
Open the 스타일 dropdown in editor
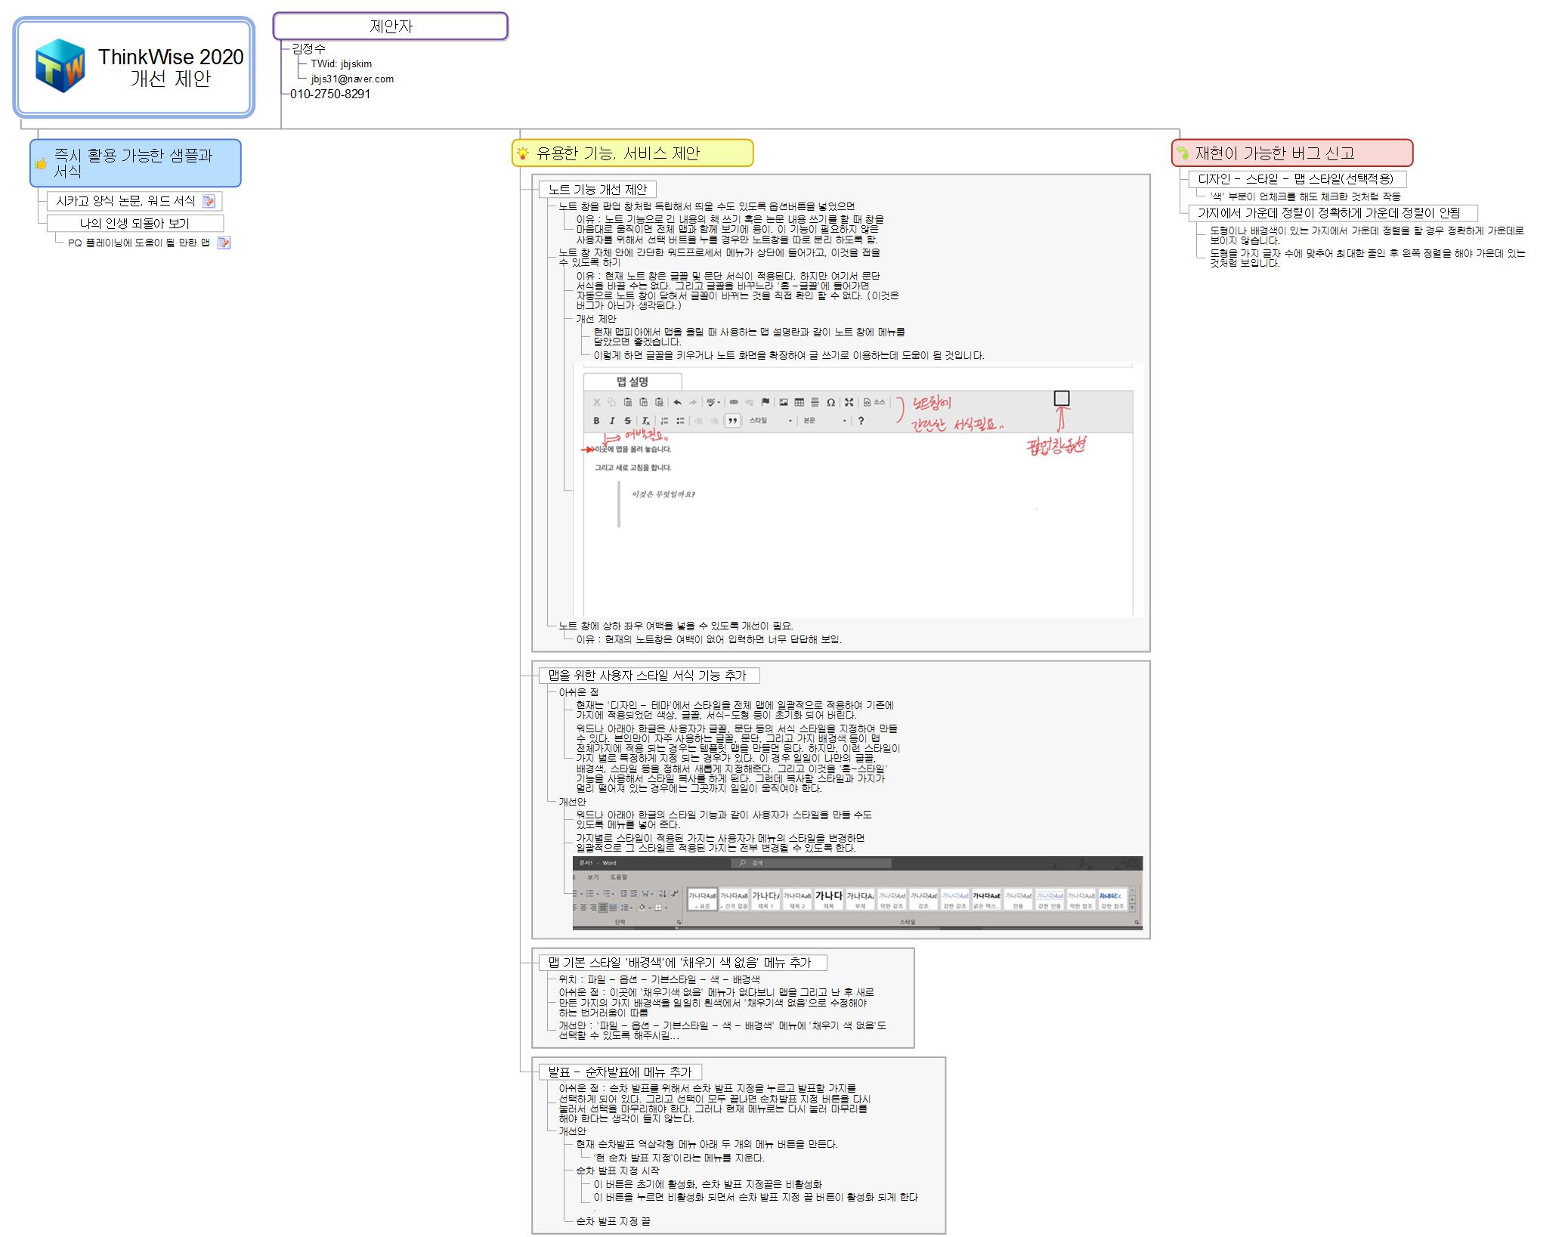pos(770,421)
